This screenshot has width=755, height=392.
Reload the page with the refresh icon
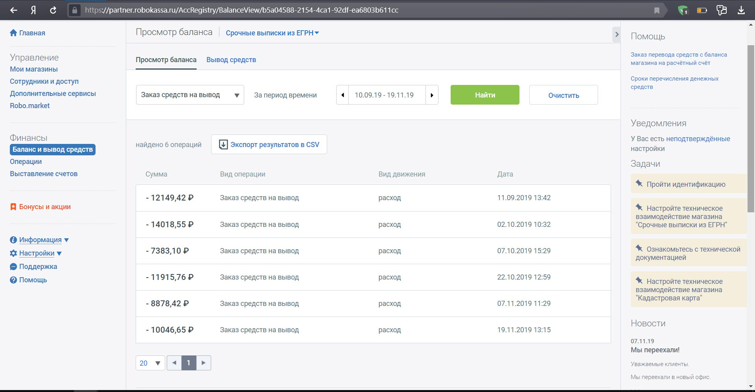[53, 10]
